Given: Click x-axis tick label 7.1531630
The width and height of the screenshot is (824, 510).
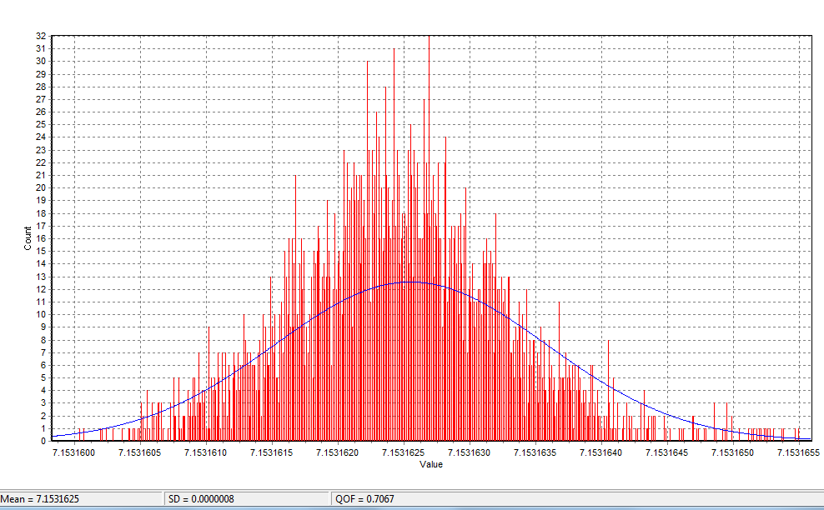Looking at the screenshot, I should point(470,452).
